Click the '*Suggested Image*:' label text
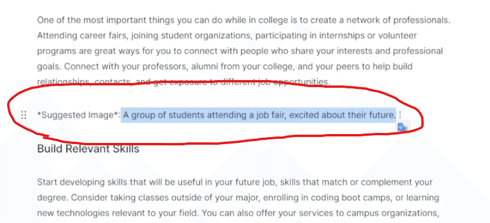This screenshot has width=490, height=223. point(78,115)
